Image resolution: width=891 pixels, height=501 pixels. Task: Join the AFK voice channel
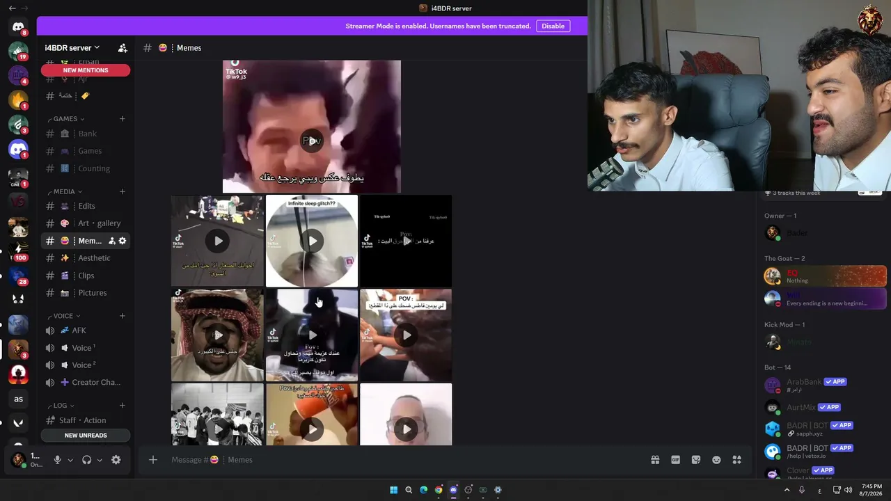pos(86,331)
